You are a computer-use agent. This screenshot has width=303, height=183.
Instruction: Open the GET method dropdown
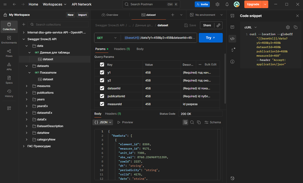pyautogui.click(x=107, y=38)
